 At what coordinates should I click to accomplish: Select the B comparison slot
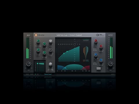pos(38,74)
